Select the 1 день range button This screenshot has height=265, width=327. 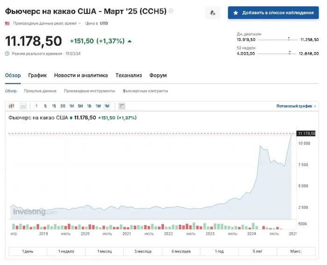pyautogui.click(x=28, y=251)
